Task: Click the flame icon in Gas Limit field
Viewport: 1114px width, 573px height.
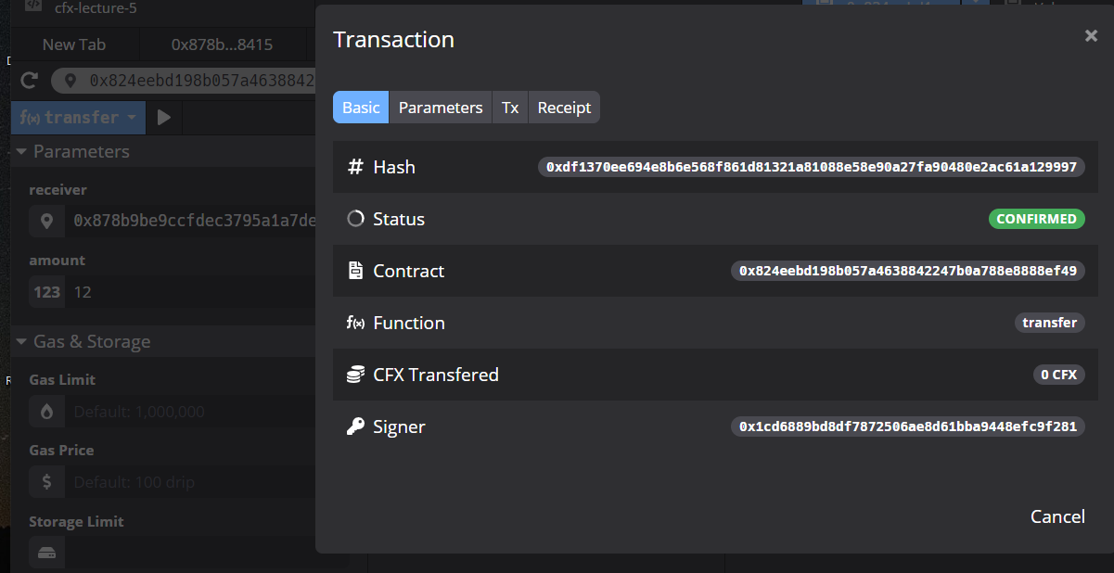Action: [x=47, y=412]
